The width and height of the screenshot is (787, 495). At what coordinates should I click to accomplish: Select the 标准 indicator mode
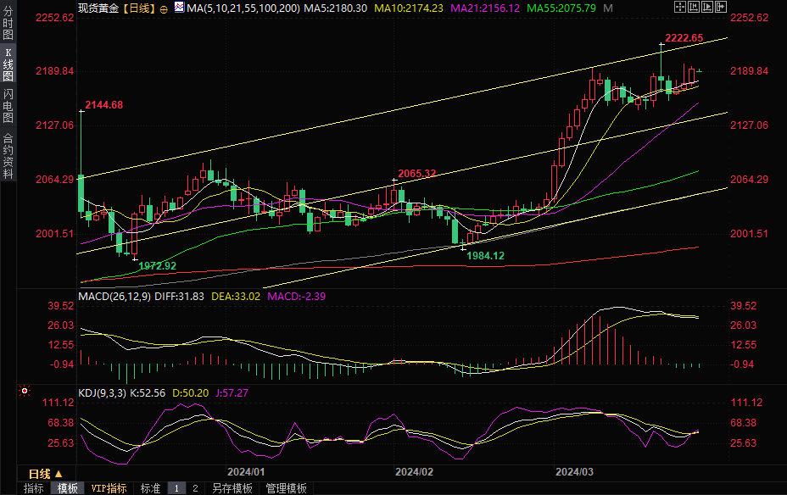pyautogui.click(x=150, y=488)
